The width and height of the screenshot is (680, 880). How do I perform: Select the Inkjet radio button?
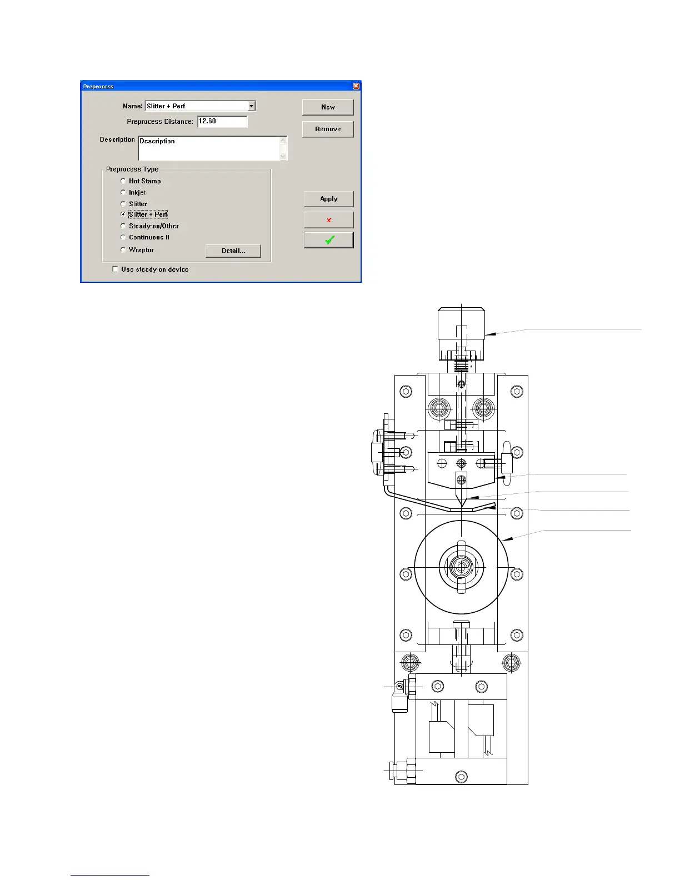(x=123, y=193)
